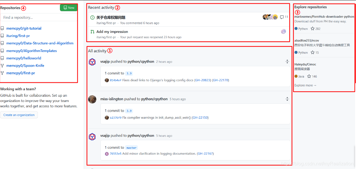Click vsajip avatar on third push event
This screenshot has width=356, height=169.
pos(92,137)
